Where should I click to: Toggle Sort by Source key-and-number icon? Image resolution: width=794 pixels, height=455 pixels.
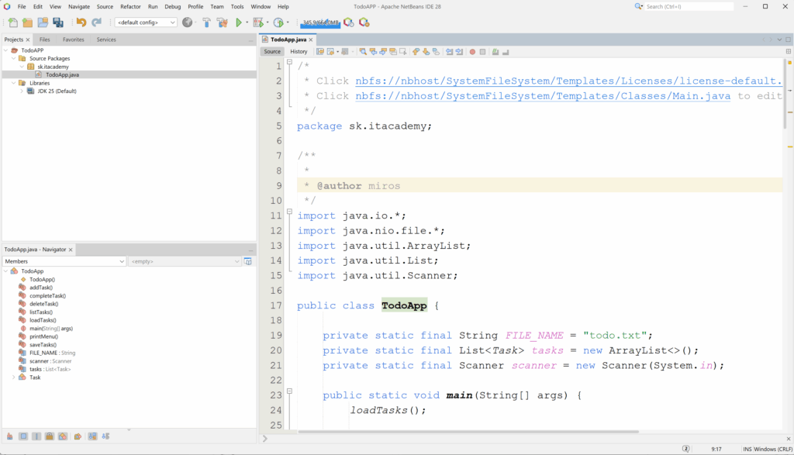tap(105, 436)
